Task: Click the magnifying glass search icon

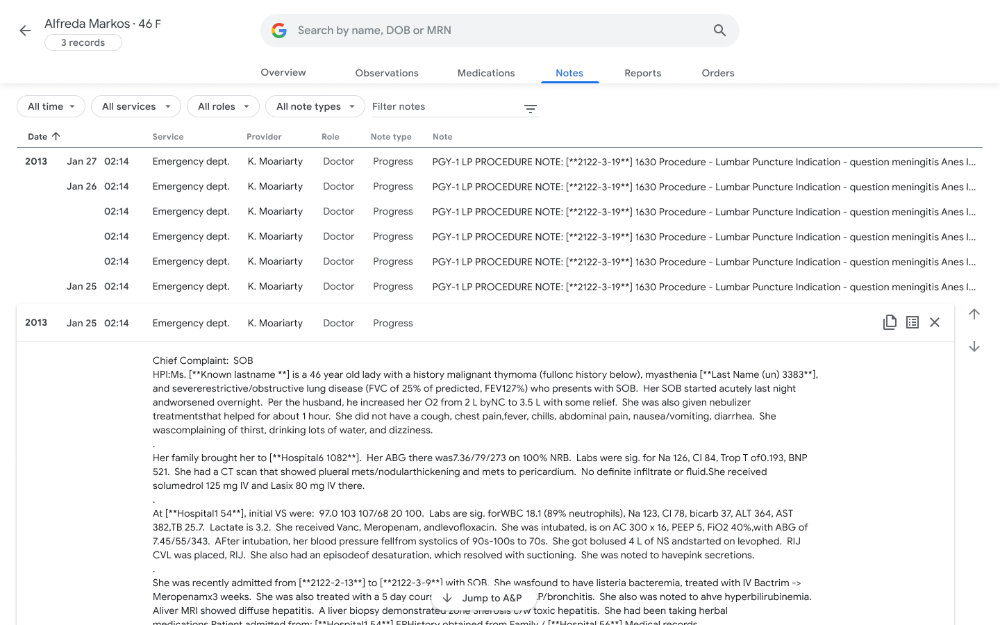Action: [x=719, y=31]
